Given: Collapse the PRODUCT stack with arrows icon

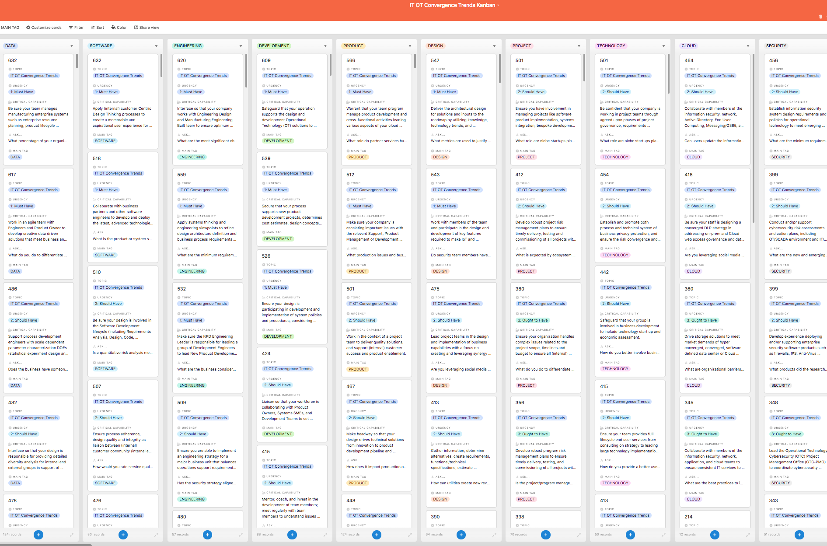Looking at the screenshot, I should 410,535.
